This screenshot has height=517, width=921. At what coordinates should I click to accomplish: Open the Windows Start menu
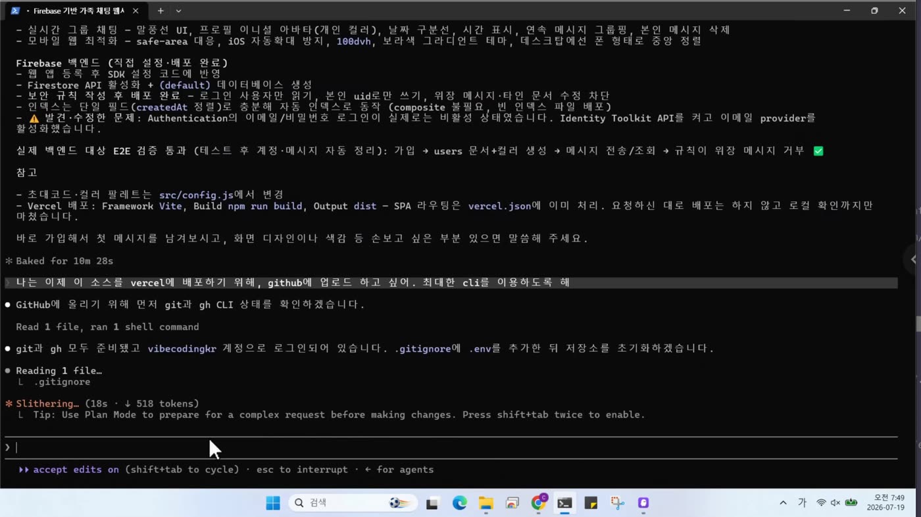click(273, 503)
